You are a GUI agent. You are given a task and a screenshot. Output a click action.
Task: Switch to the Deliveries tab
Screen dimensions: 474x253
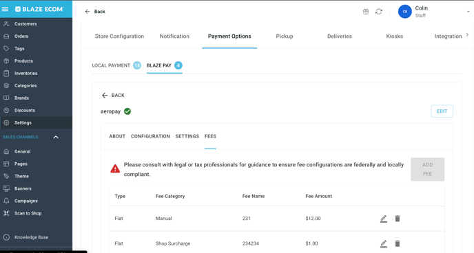coord(340,36)
